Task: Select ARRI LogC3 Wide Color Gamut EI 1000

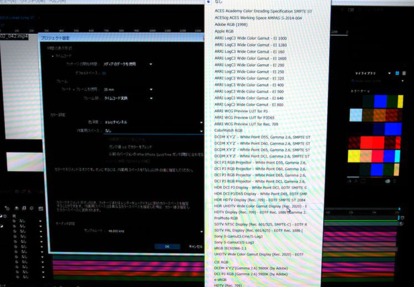Action: 250,38
